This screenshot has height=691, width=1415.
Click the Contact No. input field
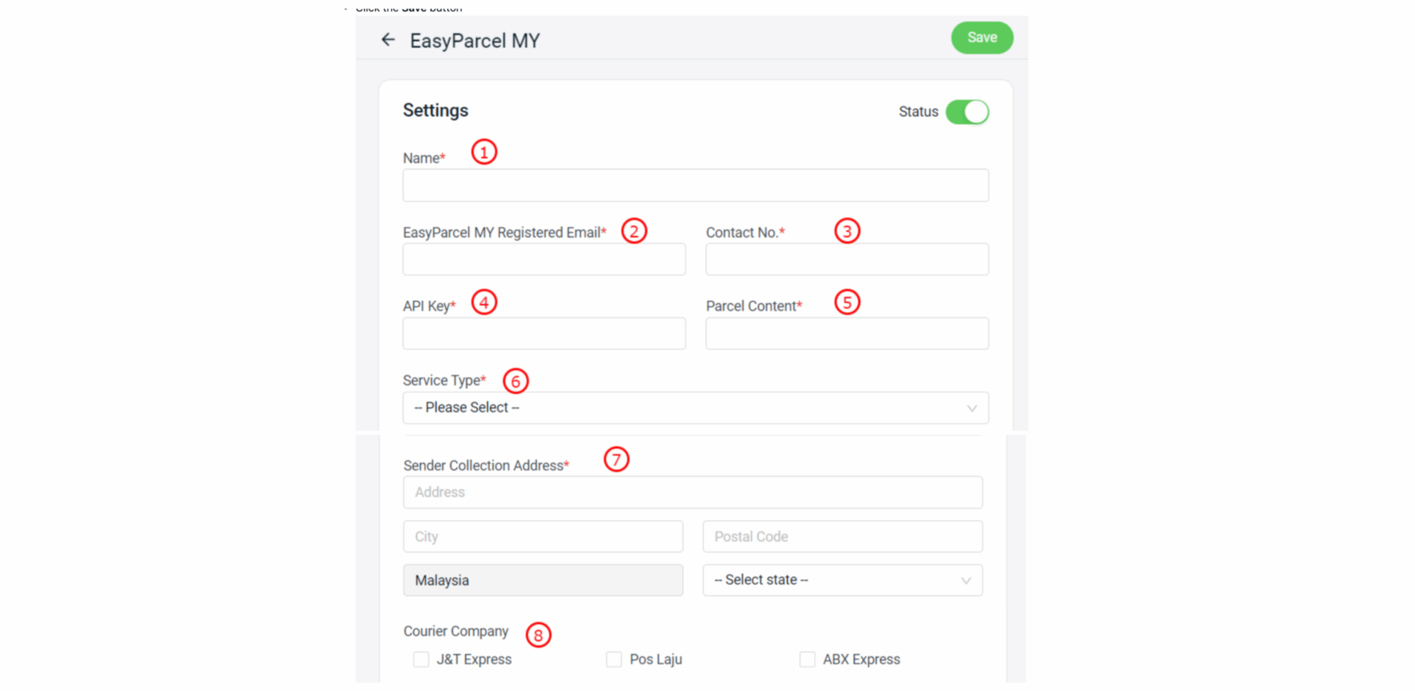tap(846, 259)
